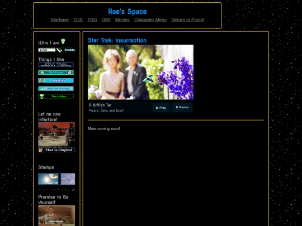Click the sun and clouds stamp
Image resolution: width=302 pixels, height=226 pixels.
(48, 179)
